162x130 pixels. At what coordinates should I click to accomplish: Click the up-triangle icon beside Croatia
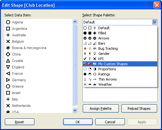point(8,61)
